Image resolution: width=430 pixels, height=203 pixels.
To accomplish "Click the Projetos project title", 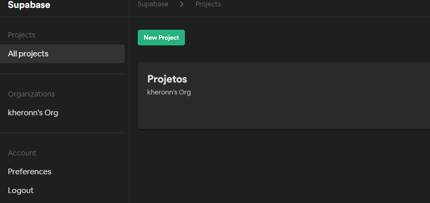I will (x=167, y=79).
